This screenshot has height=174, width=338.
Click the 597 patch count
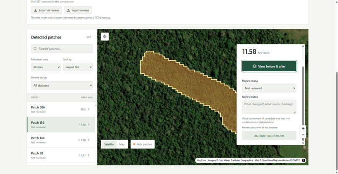[x=89, y=37]
